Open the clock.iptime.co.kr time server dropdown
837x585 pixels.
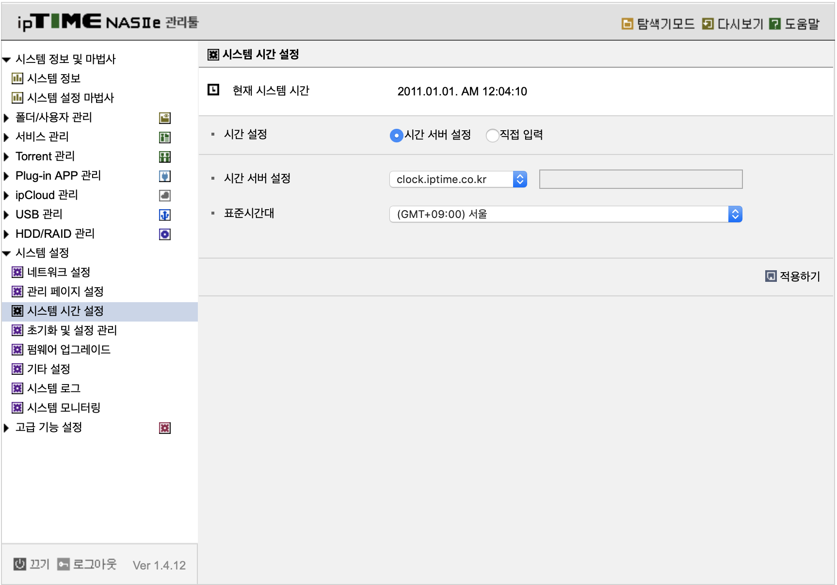[458, 179]
